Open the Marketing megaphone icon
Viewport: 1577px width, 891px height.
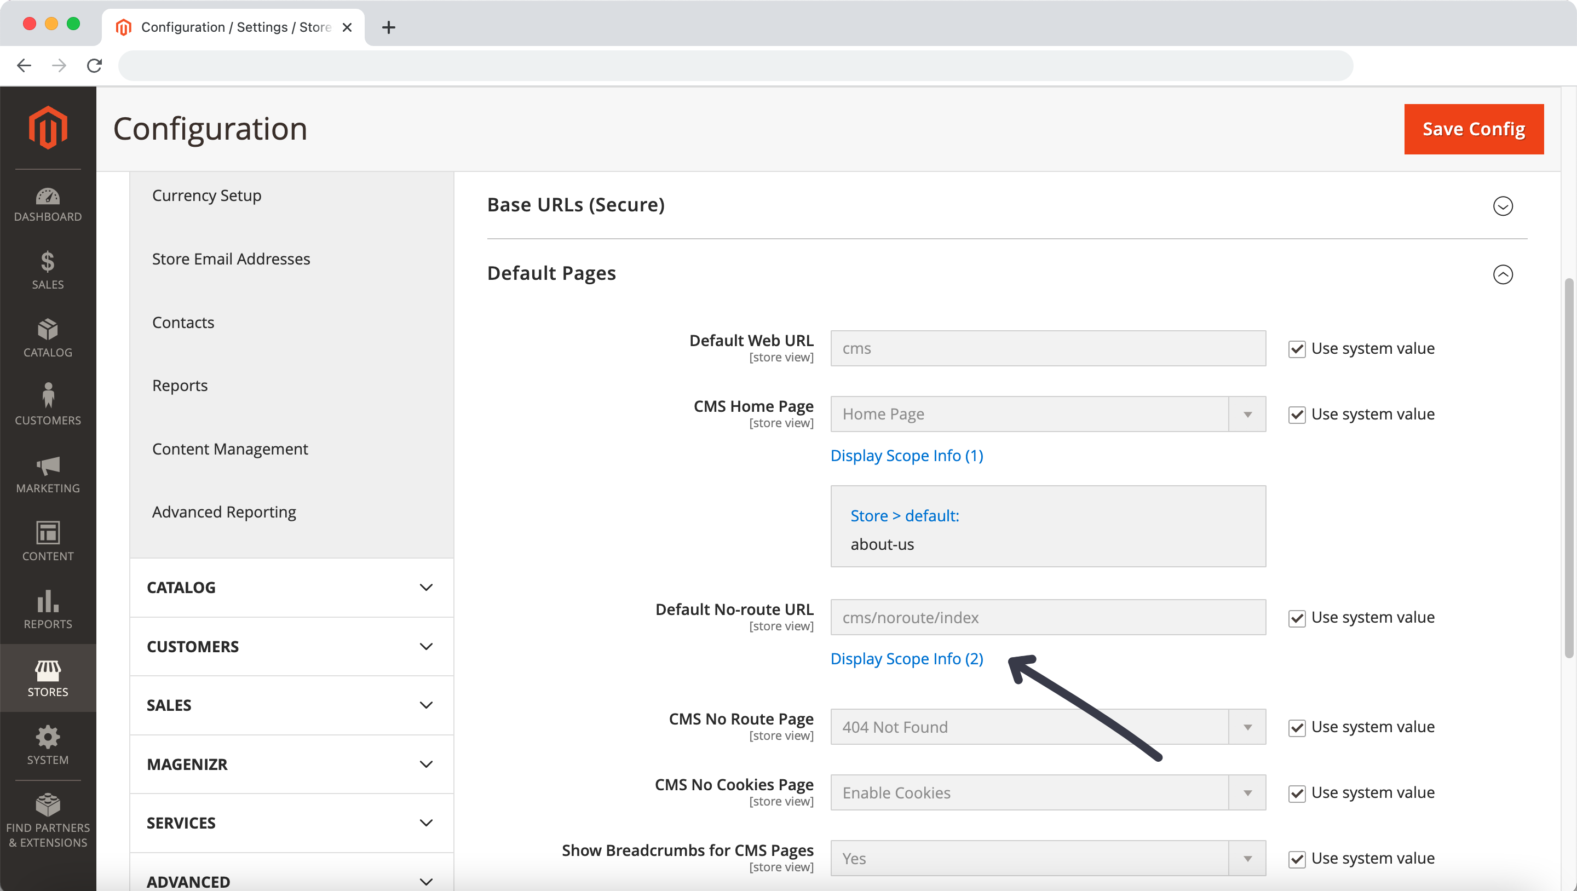click(x=48, y=474)
